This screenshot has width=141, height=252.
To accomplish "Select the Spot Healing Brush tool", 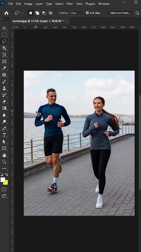I will tap(4, 75).
